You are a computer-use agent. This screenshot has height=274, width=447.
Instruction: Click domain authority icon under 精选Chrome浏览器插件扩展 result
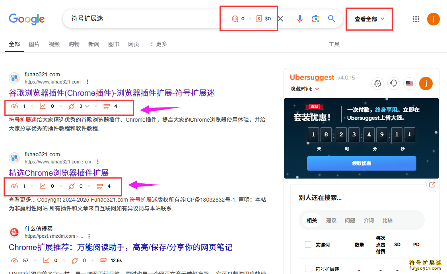coord(14,186)
